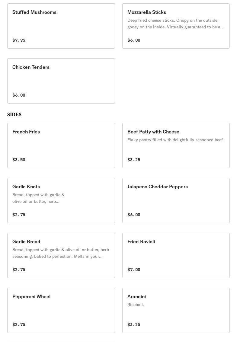Click the Fried Ravioli card
Image resolution: width=237 pixels, height=342 pixels.
[176, 255]
